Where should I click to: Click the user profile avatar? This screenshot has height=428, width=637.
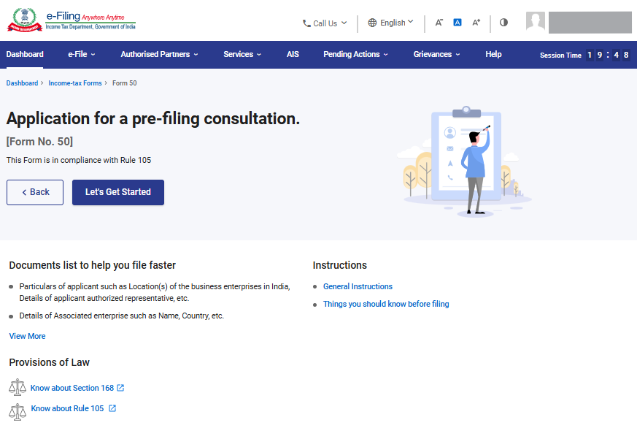click(536, 21)
